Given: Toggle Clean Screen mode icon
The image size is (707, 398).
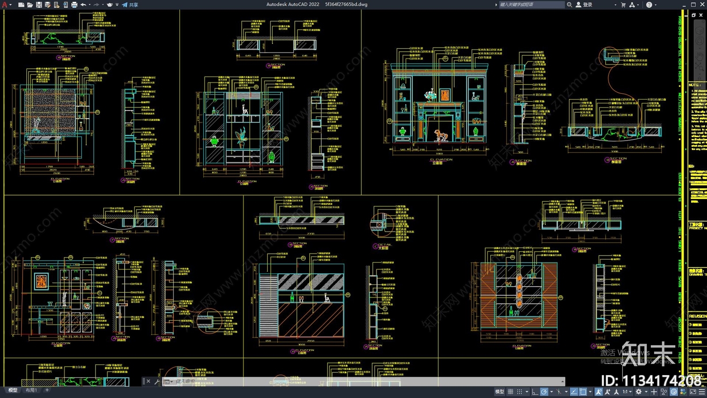Looking at the screenshot, I should [x=692, y=391].
